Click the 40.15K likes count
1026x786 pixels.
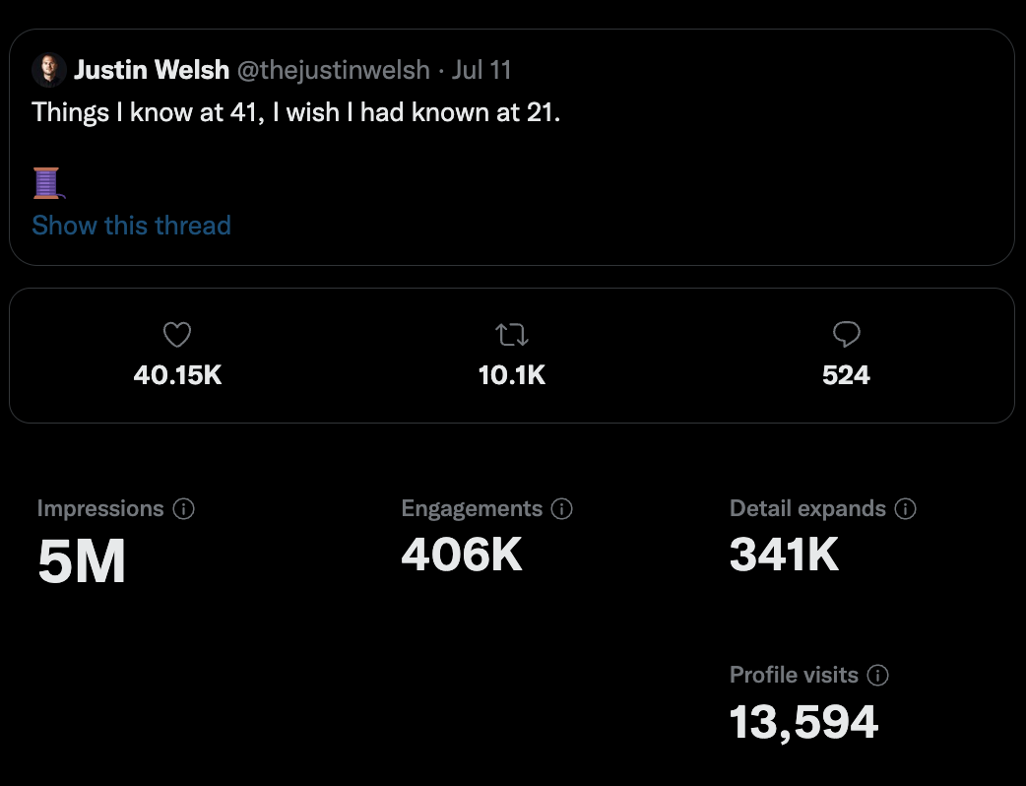(177, 375)
